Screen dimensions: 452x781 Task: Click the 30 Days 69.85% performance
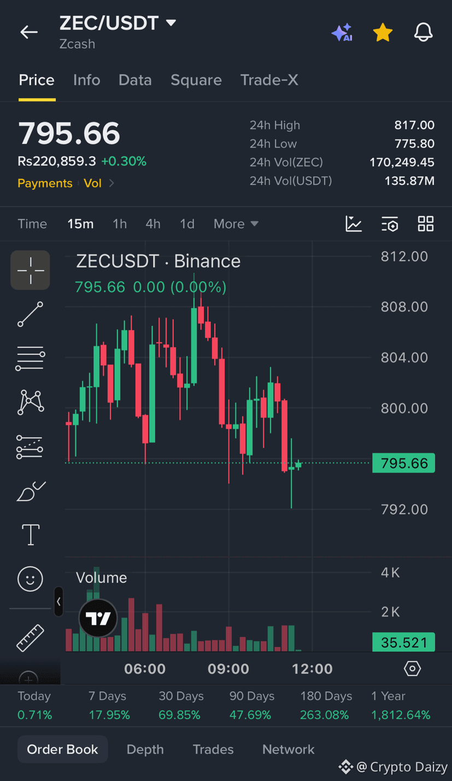pos(181,706)
